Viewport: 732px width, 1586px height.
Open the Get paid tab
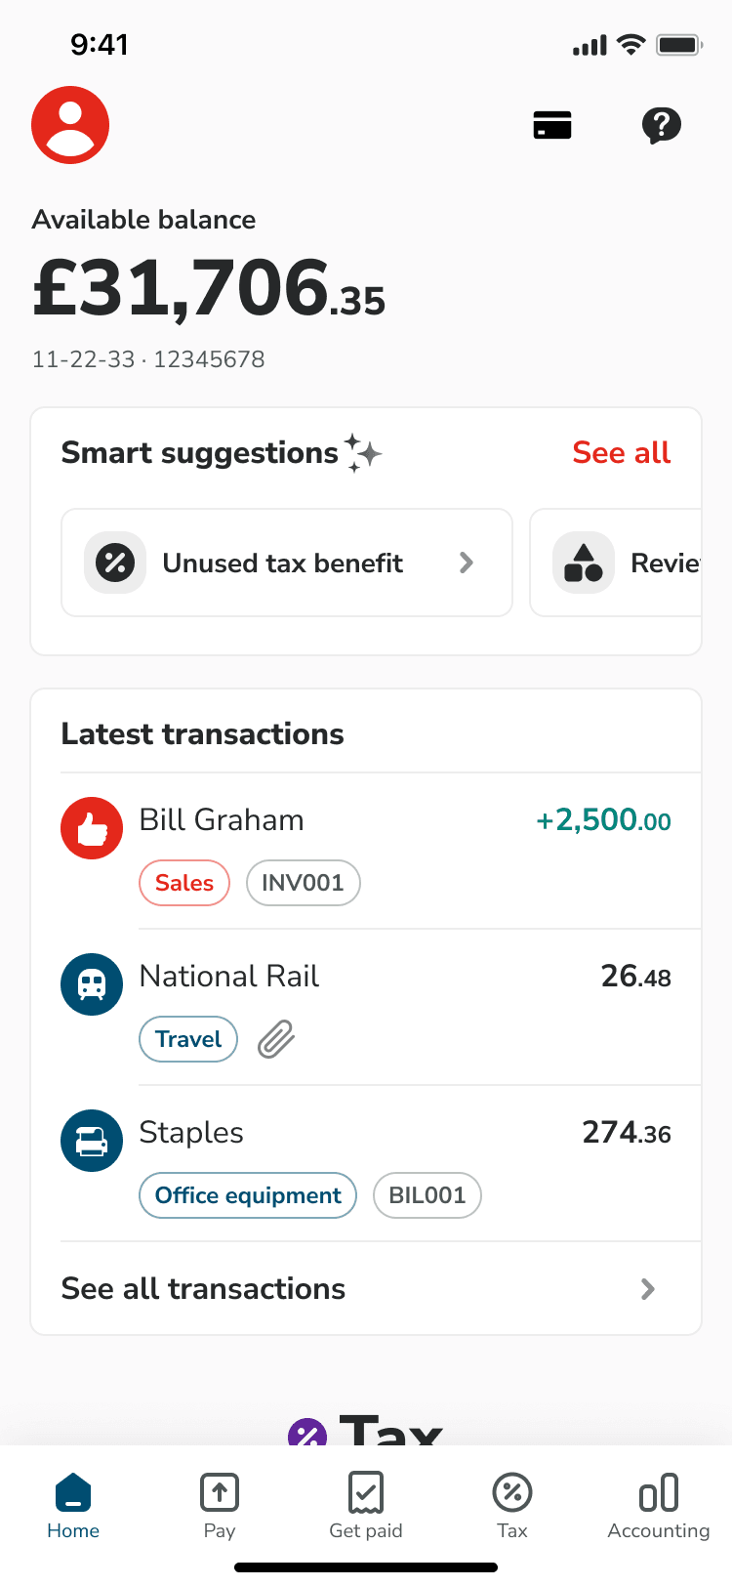(x=366, y=1506)
